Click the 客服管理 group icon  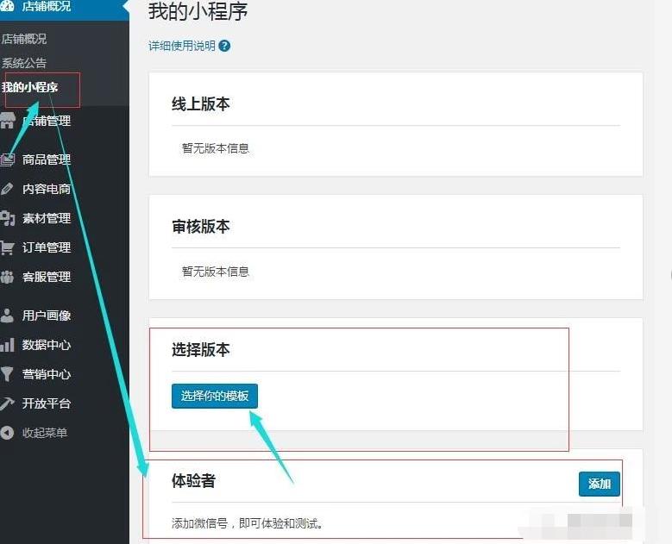(8, 277)
